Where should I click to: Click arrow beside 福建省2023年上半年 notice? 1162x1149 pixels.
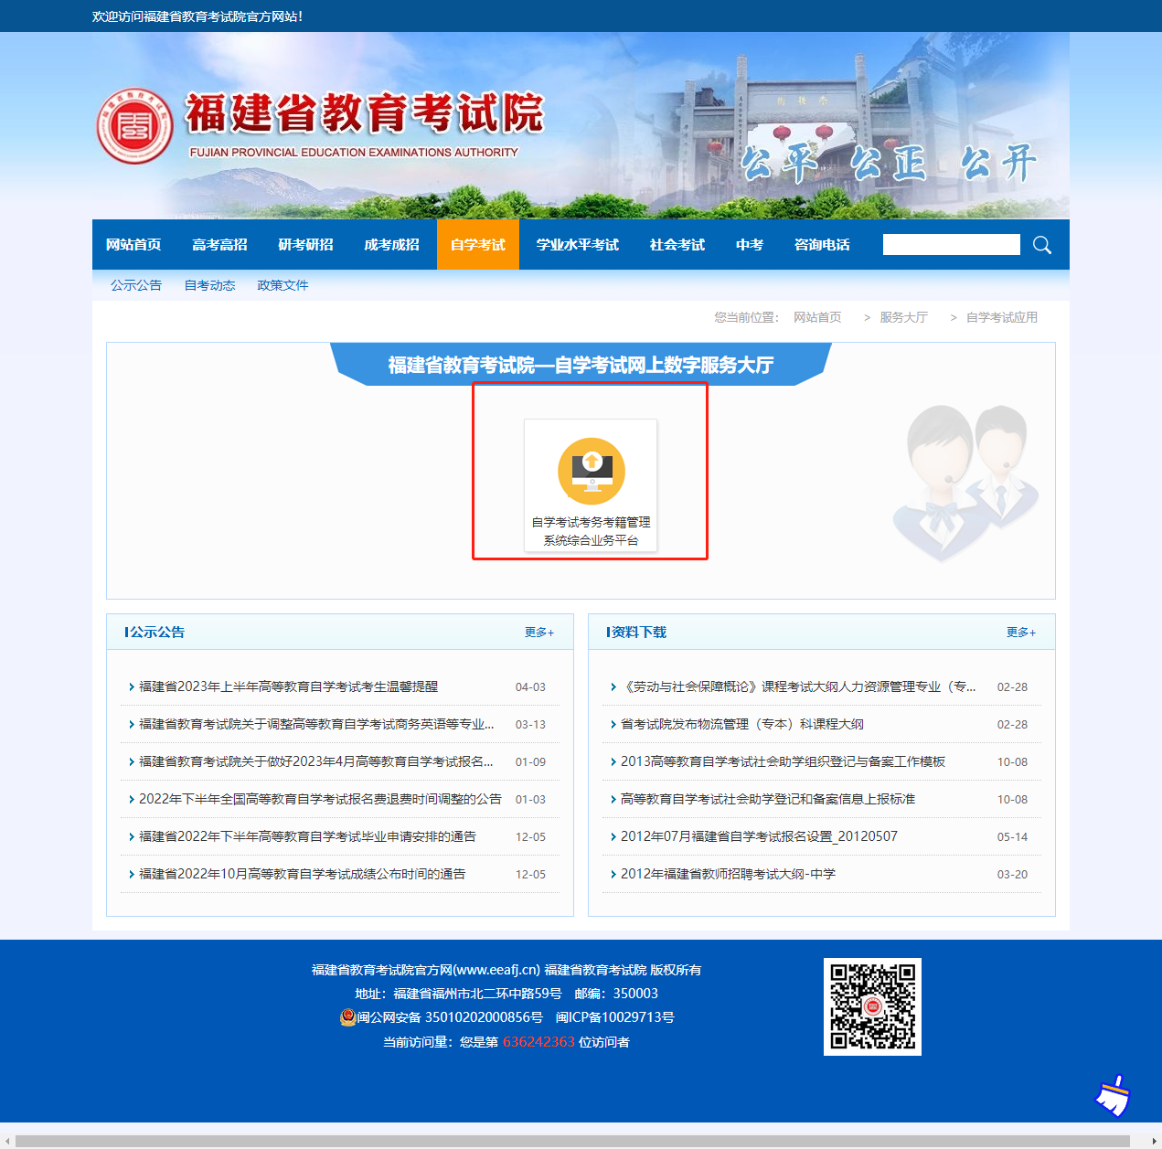point(132,687)
